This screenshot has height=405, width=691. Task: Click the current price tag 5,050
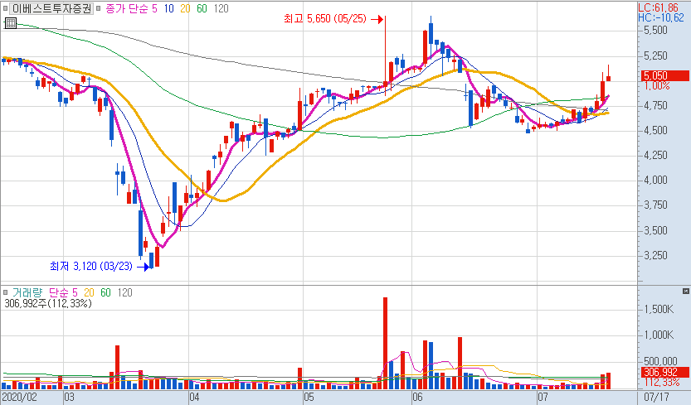tap(664, 75)
